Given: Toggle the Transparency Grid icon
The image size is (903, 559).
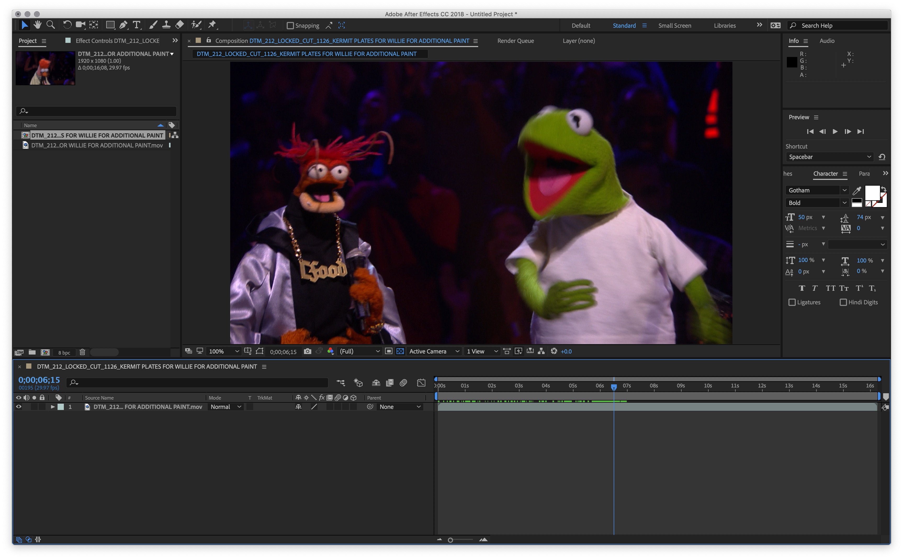Looking at the screenshot, I should pyautogui.click(x=400, y=351).
